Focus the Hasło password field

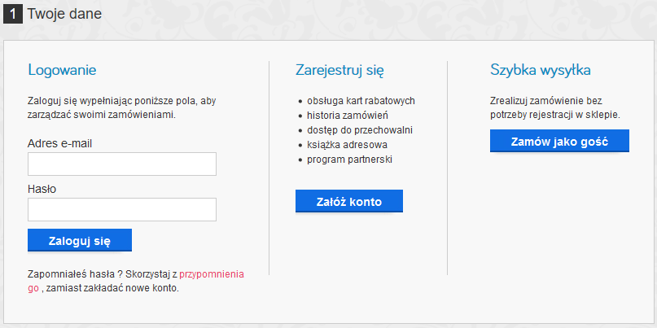pyautogui.click(x=122, y=210)
